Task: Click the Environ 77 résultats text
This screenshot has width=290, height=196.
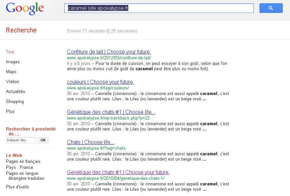Action: point(102,31)
